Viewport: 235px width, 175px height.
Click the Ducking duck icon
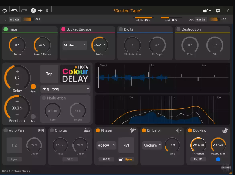(x=225, y=130)
